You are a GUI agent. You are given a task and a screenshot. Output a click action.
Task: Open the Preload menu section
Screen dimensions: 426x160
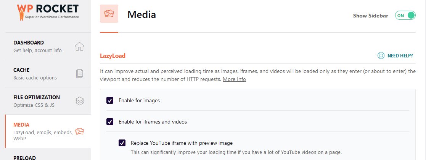coord(24,157)
